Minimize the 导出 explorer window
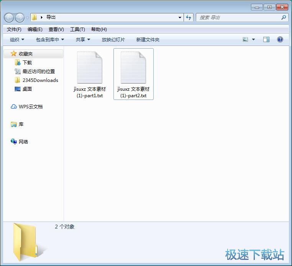Viewport: 292px width, 266px height. click(x=257, y=7)
